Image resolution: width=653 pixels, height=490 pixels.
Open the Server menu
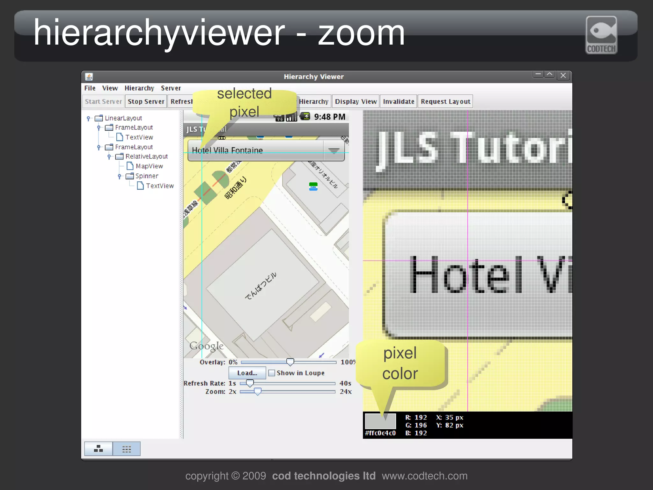(171, 88)
